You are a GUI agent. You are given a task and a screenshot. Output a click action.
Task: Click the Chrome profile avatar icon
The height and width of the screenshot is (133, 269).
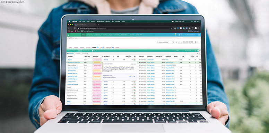tap(196, 28)
